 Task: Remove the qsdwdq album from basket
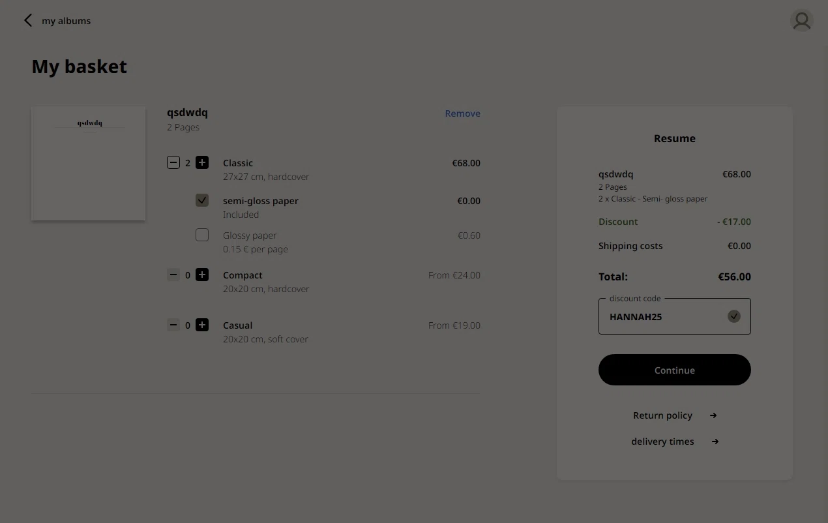pos(462,113)
